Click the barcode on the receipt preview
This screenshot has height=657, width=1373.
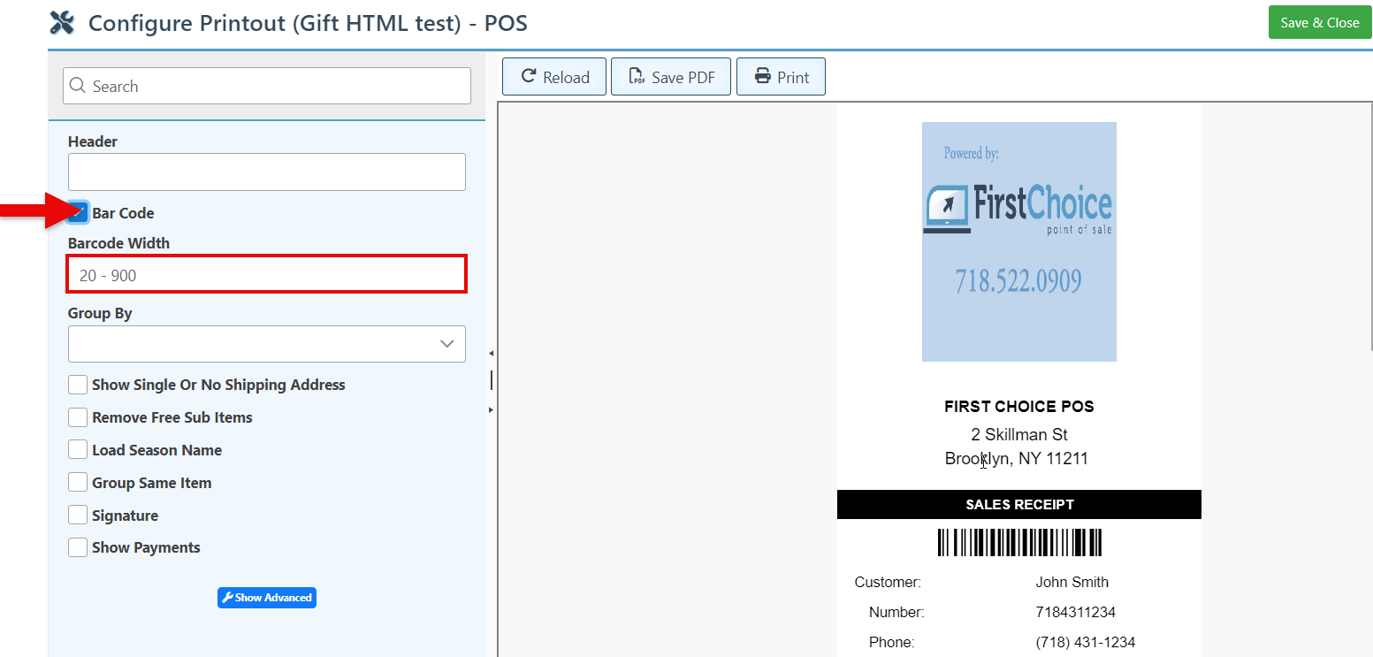pos(1019,542)
